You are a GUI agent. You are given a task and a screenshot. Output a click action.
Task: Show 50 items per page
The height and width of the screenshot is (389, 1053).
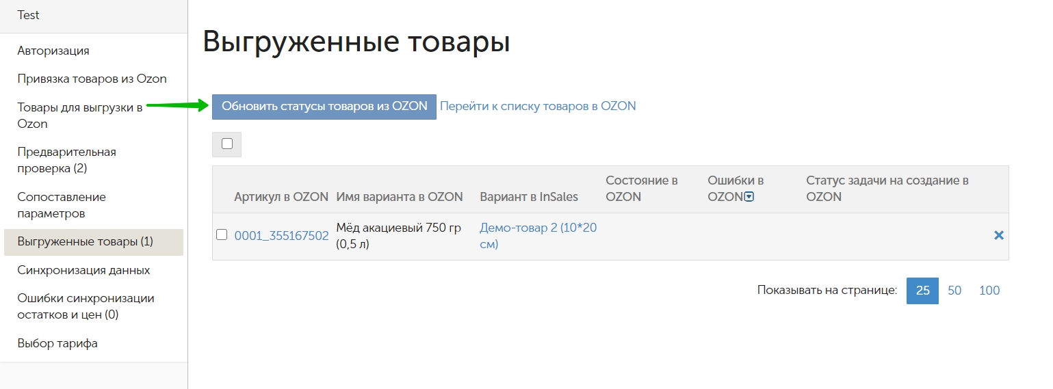[954, 291]
